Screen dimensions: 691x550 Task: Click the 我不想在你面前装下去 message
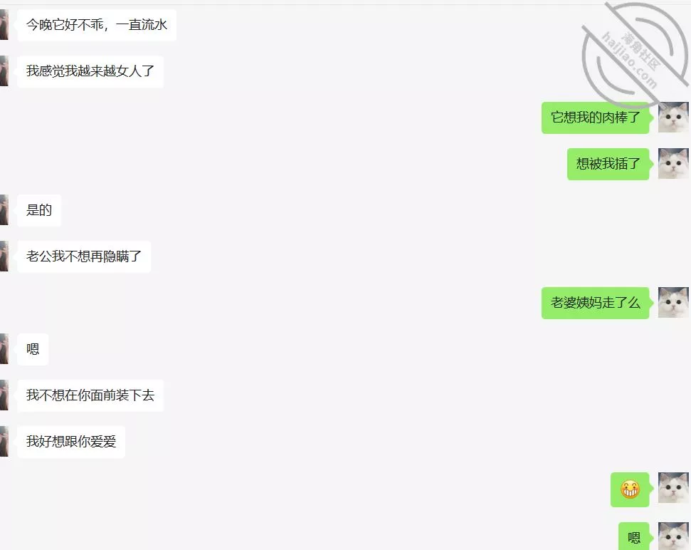coord(90,395)
